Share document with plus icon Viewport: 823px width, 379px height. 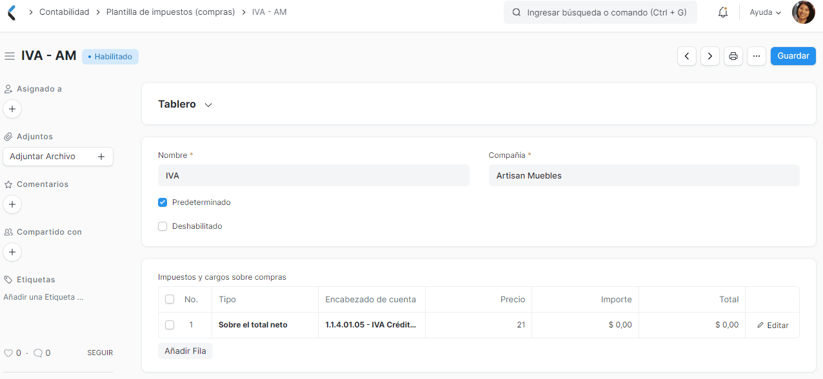pyautogui.click(x=12, y=252)
